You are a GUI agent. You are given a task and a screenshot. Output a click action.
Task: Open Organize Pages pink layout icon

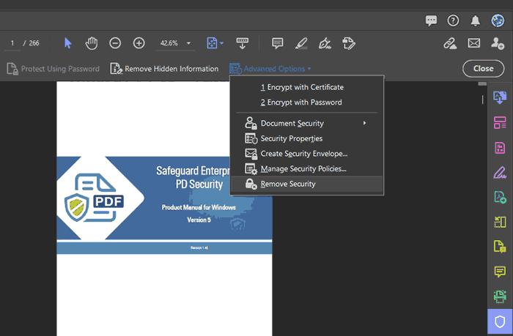click(x=500, y=122)
